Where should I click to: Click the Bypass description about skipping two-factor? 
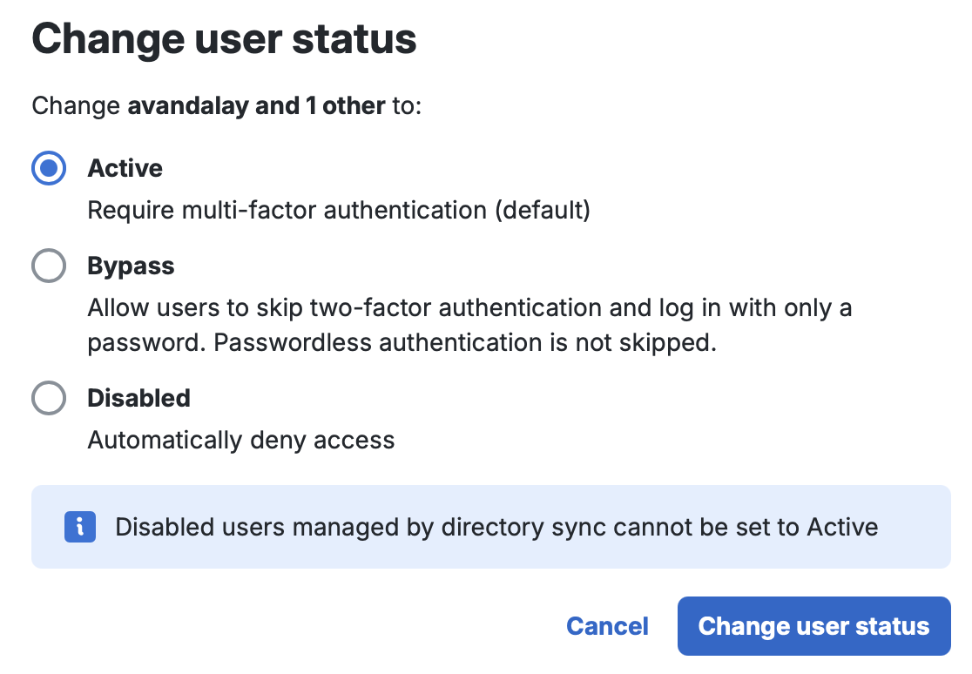pyautogui.click(x=470, y=307)
